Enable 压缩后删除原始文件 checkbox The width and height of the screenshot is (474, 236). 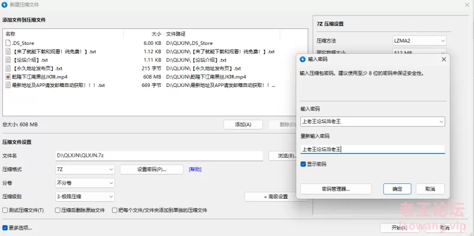[57, 210]
